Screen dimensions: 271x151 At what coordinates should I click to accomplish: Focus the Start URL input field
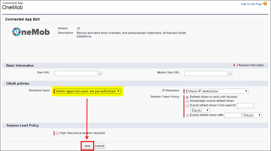[76, 73]
